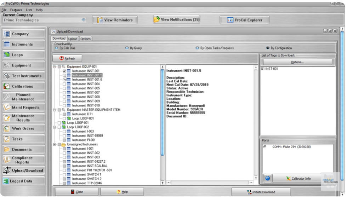
Task: Open the Calibrations clock icon
Action: 7,86
